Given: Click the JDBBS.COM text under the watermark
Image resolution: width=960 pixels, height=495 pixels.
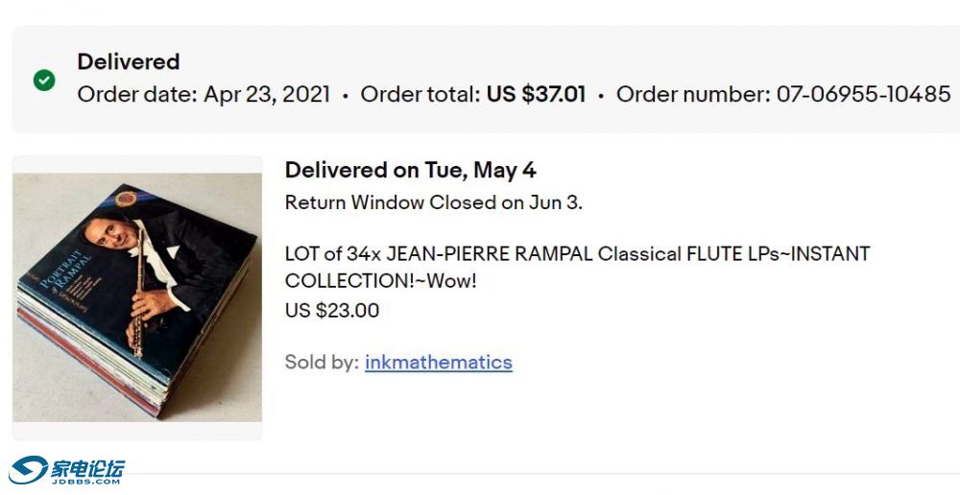Looking at the screenshot, I should point(91,481).
